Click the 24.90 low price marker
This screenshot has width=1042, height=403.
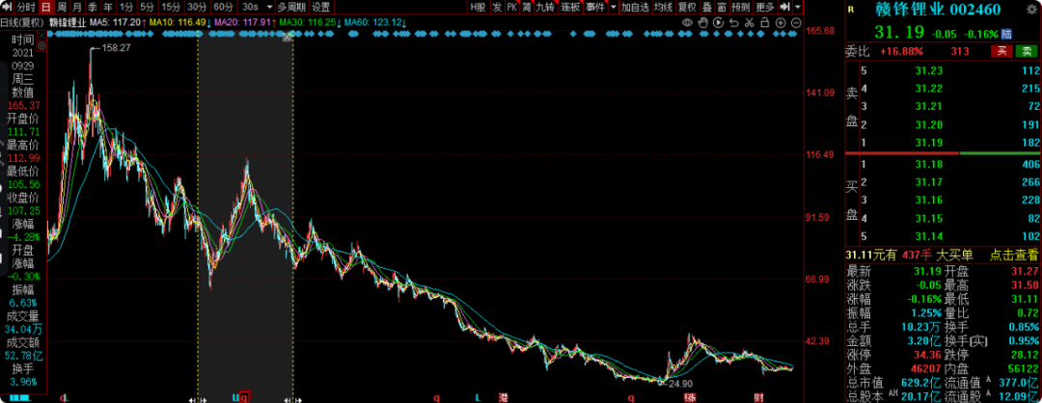coord(680,383)
